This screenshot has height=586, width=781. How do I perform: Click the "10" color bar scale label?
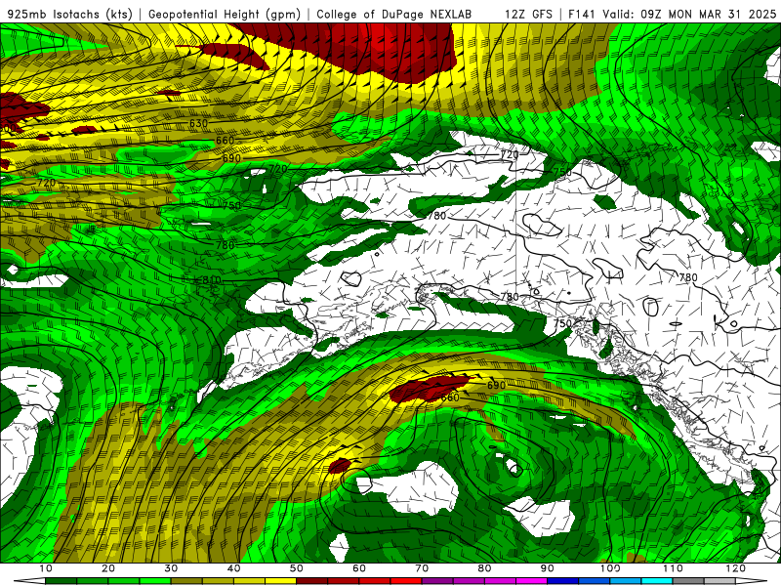coord(46,568)
